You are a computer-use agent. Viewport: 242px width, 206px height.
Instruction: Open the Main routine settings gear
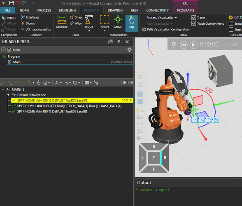(129, 50)
